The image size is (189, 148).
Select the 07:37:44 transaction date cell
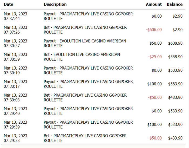coord(15,16)
